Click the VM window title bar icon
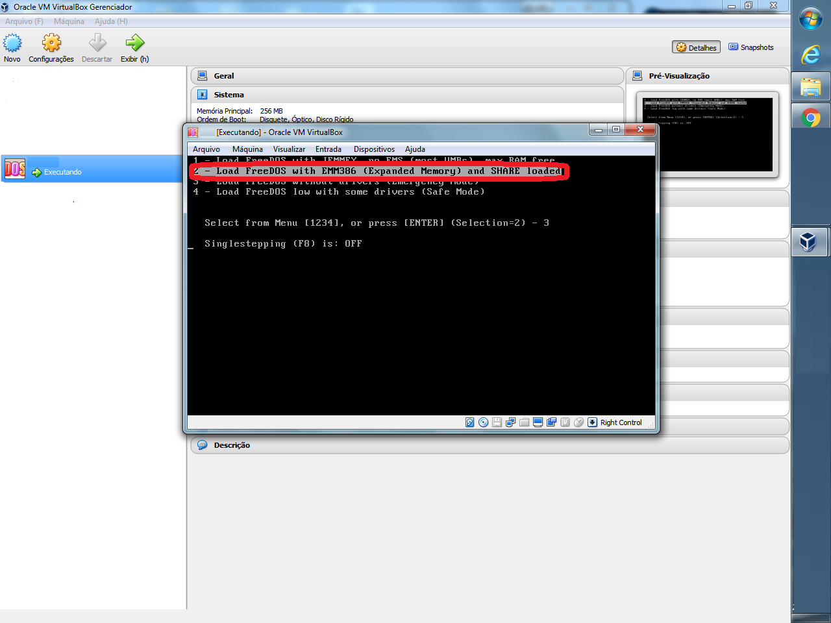 (x=193, y=132)
